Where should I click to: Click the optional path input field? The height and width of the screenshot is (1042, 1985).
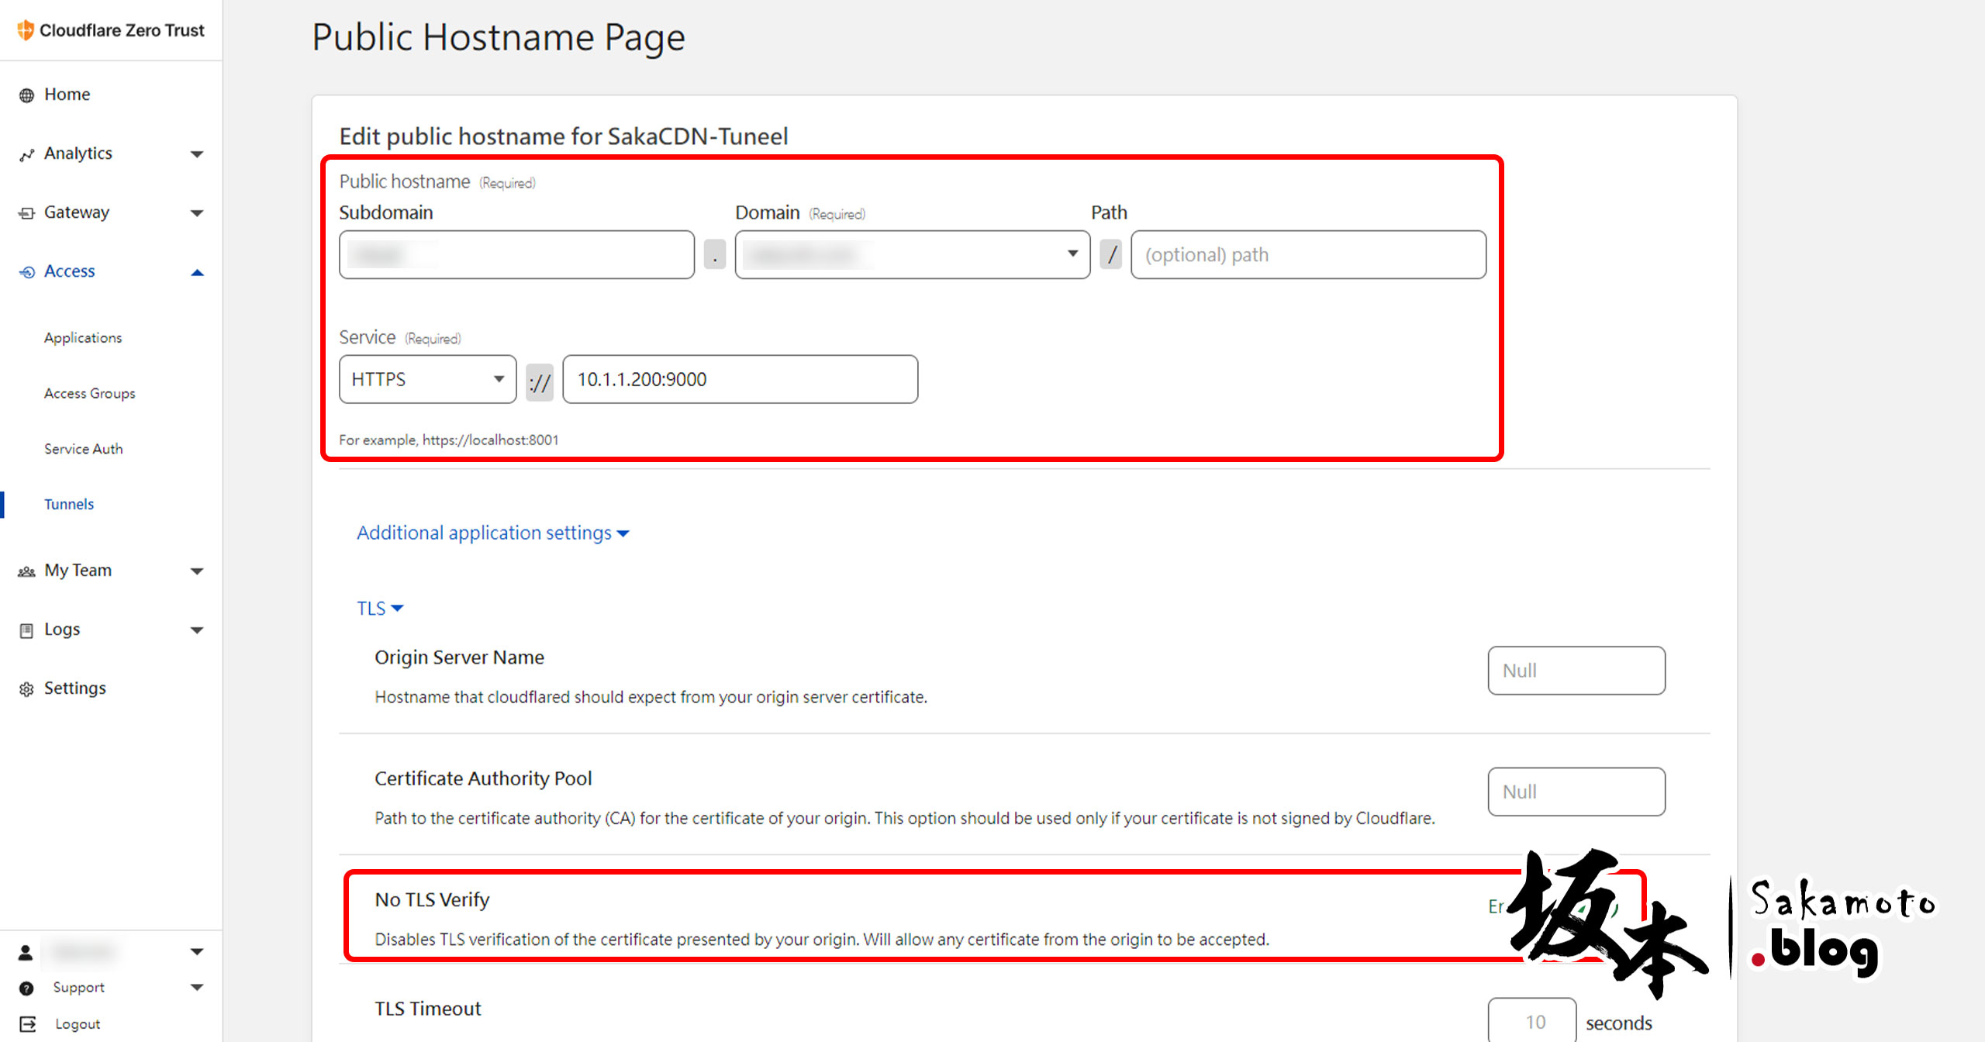pos(1308,254)
